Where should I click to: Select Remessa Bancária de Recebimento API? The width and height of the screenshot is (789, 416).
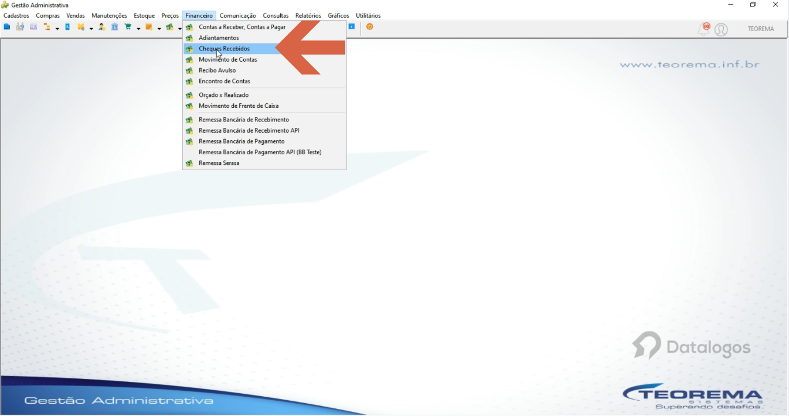coord(264,131)
